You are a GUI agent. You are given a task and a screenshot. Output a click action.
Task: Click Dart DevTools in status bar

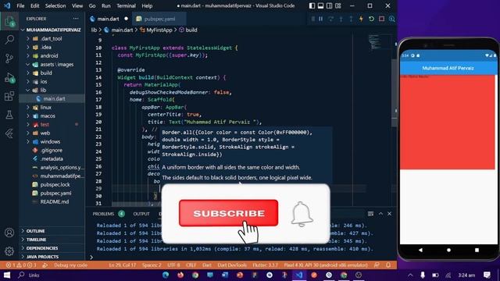coord(232,265)
